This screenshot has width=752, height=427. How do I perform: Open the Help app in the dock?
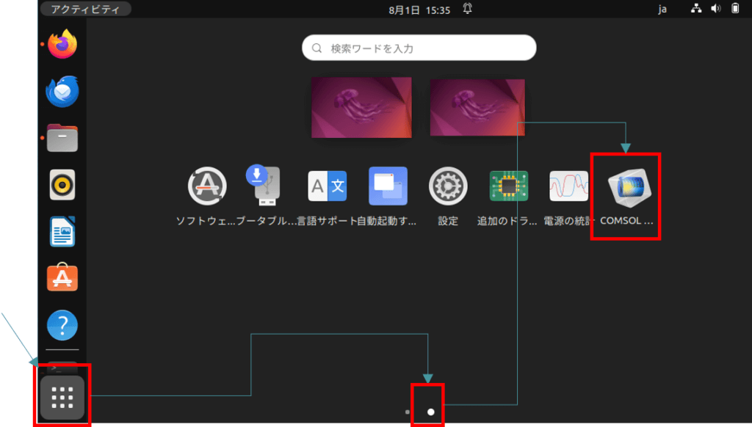[x=62, y=323]
